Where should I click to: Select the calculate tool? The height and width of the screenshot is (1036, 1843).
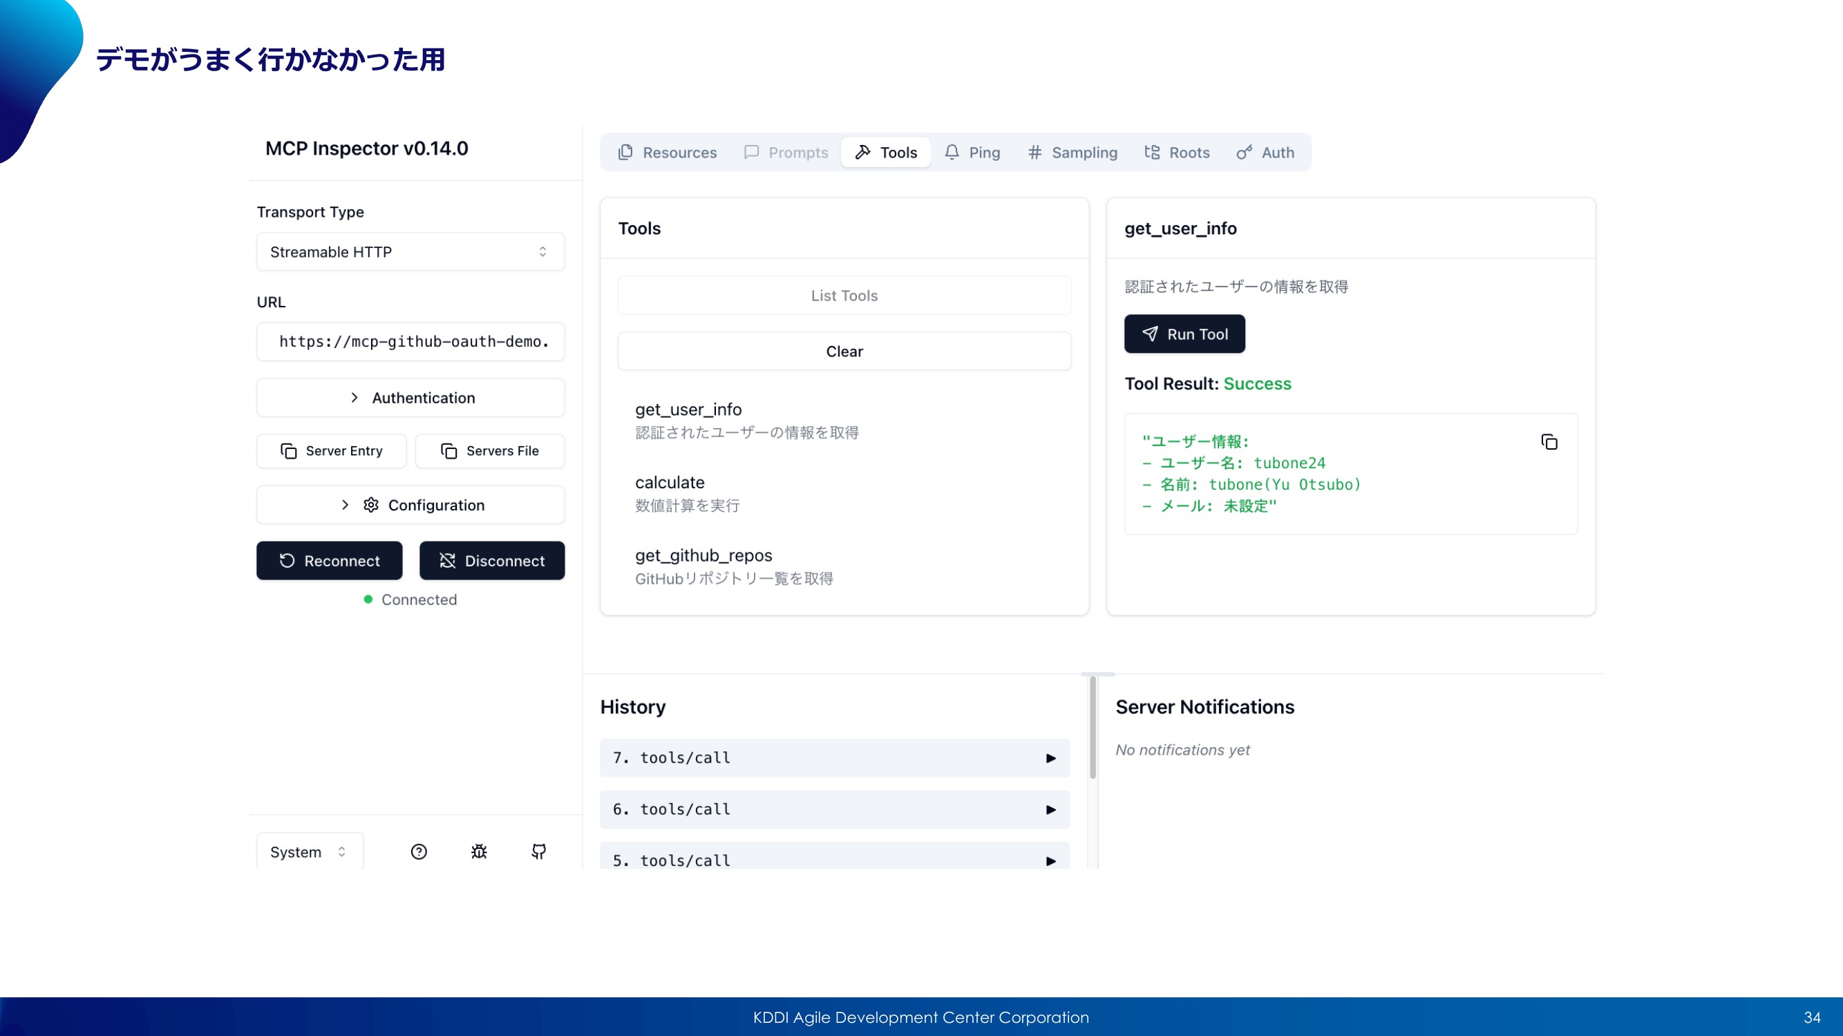point(844,493)
